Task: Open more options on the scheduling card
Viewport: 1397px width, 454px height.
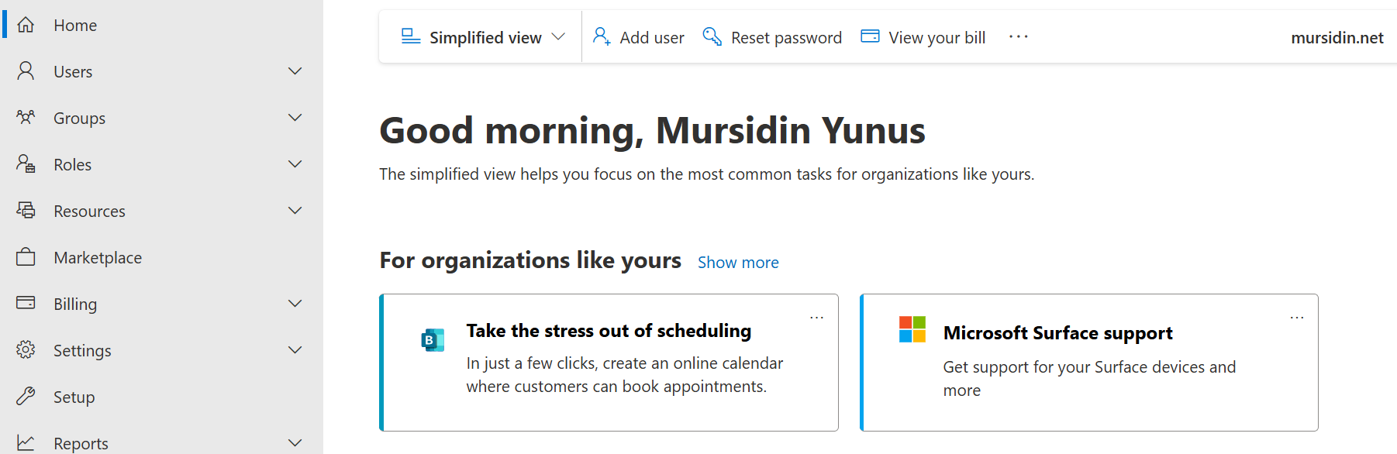Action: [816, 318]
